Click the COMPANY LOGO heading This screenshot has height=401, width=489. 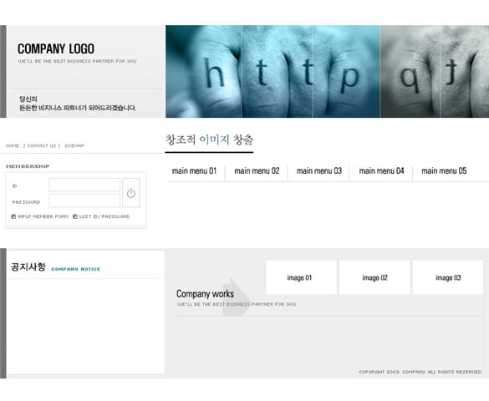[56, 49]
